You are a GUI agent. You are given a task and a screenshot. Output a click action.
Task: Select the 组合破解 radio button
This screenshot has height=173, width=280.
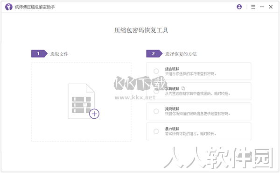coord(156,71)
